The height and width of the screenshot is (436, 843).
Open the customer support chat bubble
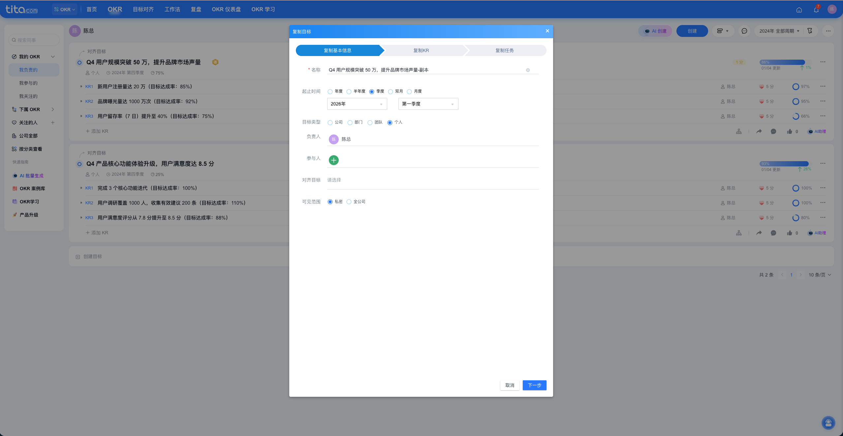tap(828, 423)
